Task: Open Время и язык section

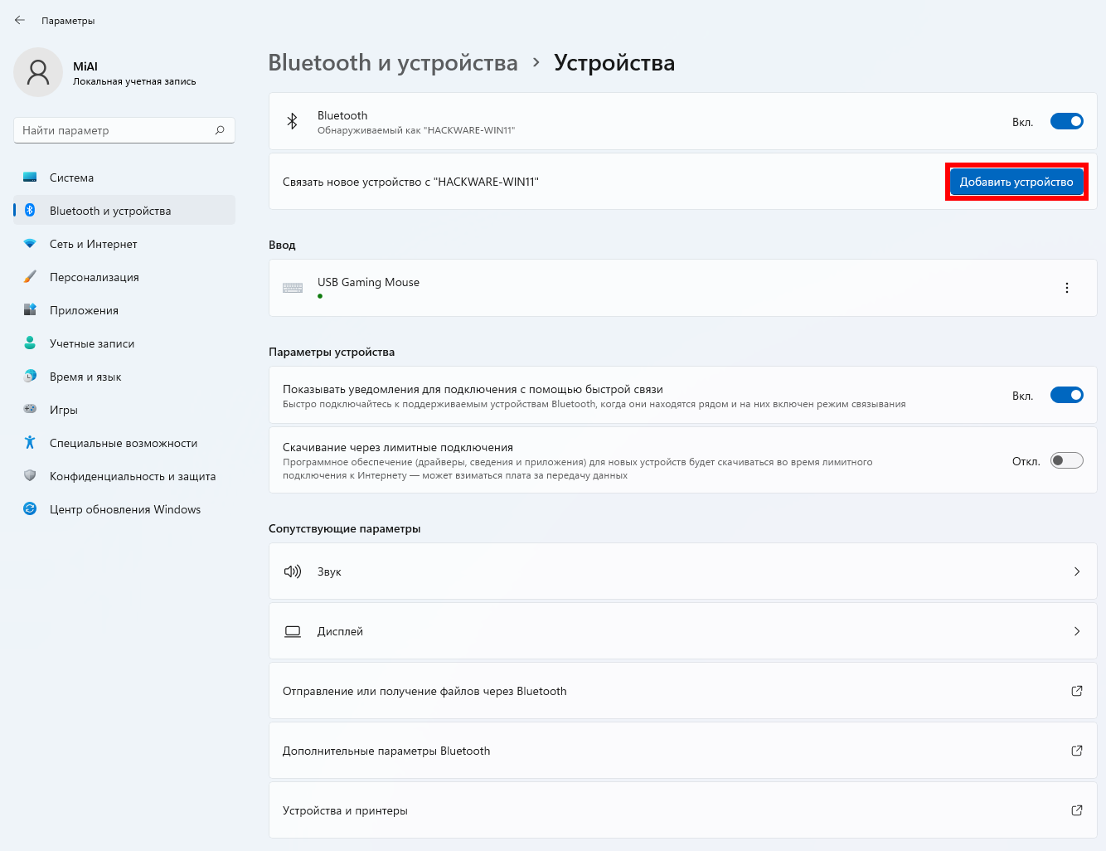Action: coord(124,377)
